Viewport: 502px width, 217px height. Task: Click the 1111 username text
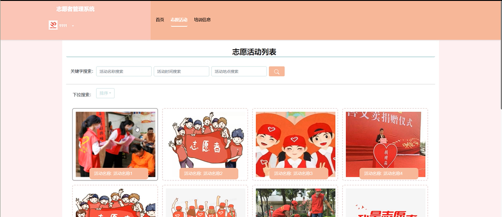(x=63, y=26)
